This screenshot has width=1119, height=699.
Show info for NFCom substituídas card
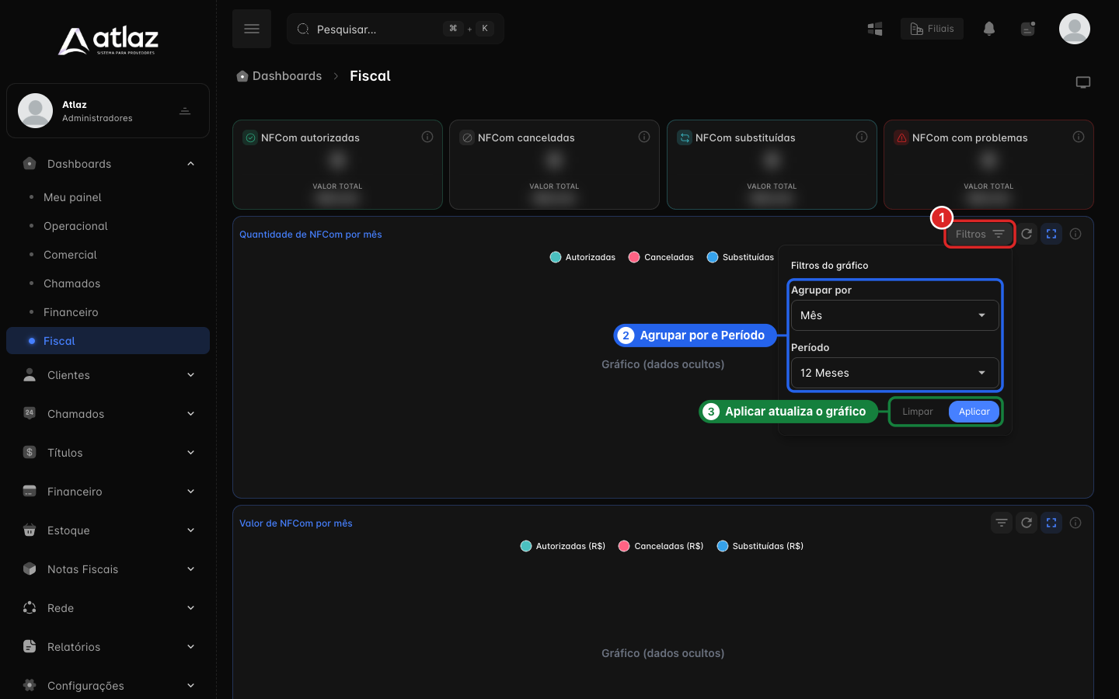(x=862, y=137)
